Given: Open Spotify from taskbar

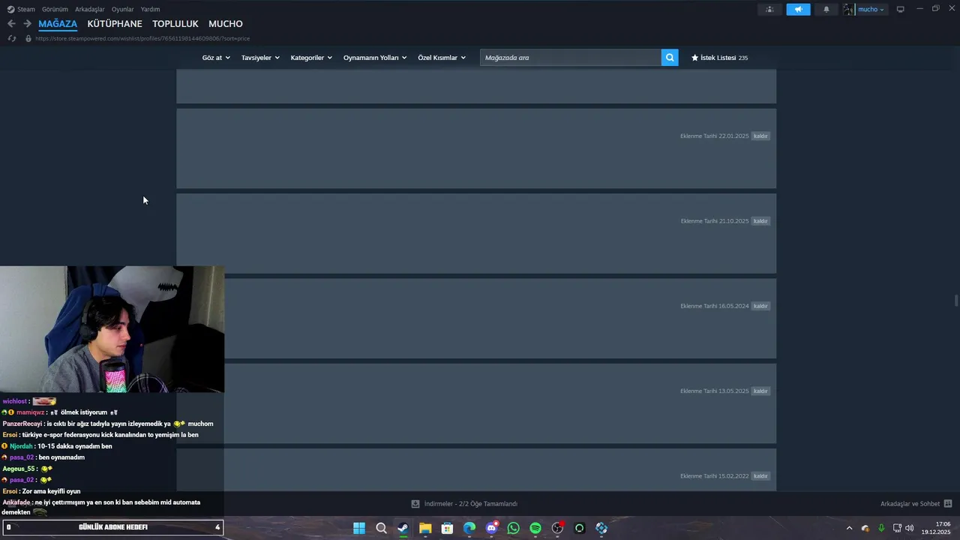Looking at the screenshot, I should (x=535, y=528).
